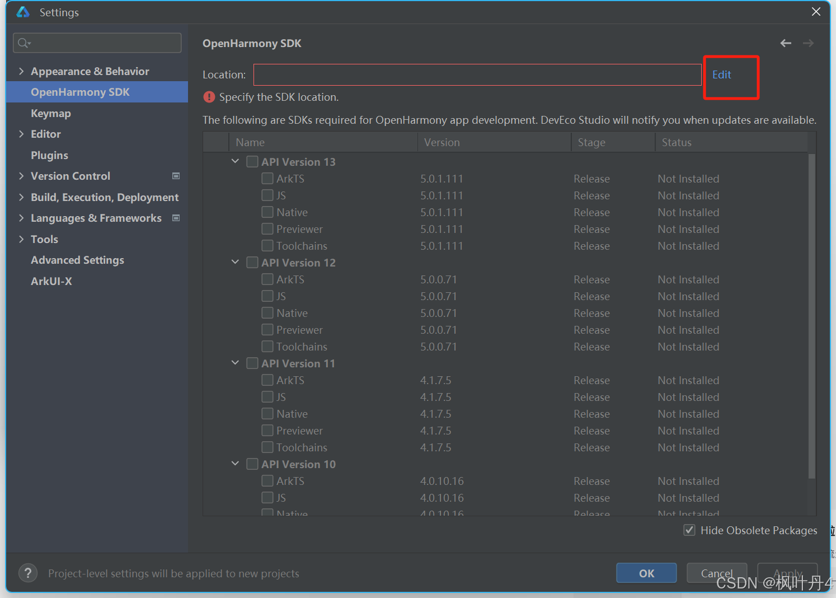Click the help question mark icon

(x=28, y=573)
